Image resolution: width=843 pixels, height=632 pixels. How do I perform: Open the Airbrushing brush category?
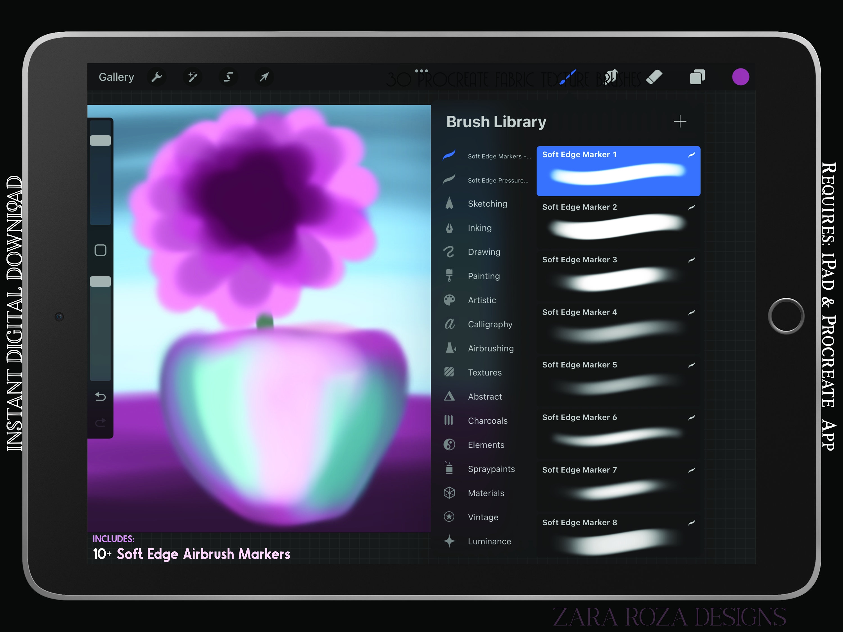(x=490, y=348)
